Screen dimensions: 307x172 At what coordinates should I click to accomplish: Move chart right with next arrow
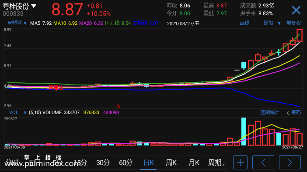point(290,162)
